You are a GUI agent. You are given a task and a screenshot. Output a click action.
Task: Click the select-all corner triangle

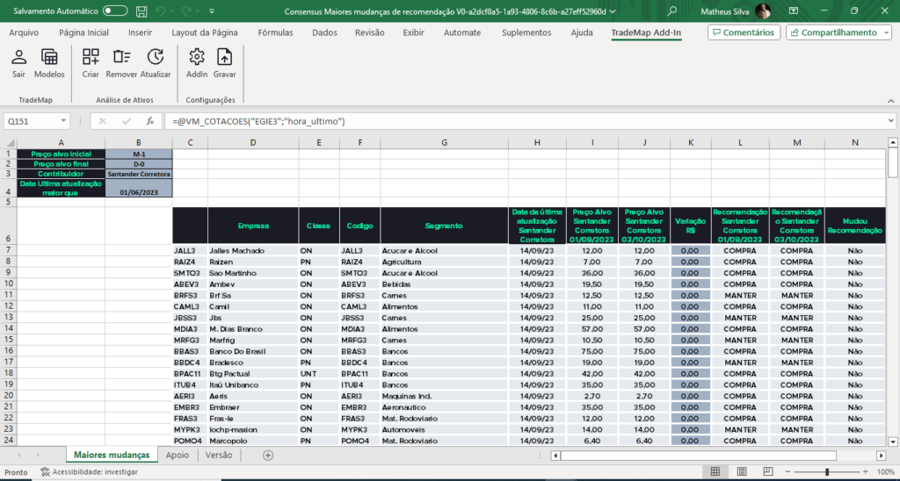[x=11, y=142]
